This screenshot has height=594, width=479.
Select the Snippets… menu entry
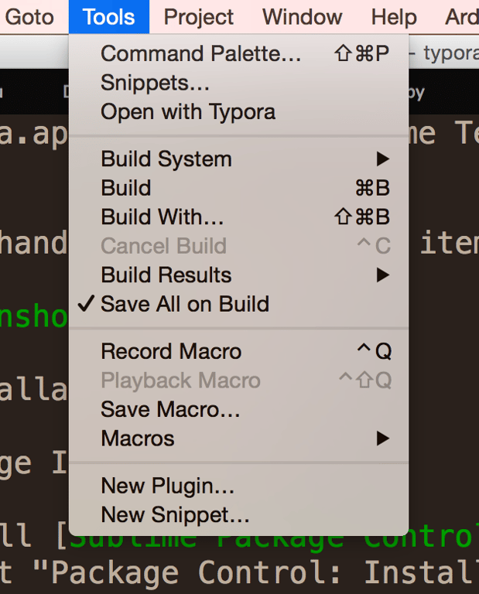click(x=155, y=83)
